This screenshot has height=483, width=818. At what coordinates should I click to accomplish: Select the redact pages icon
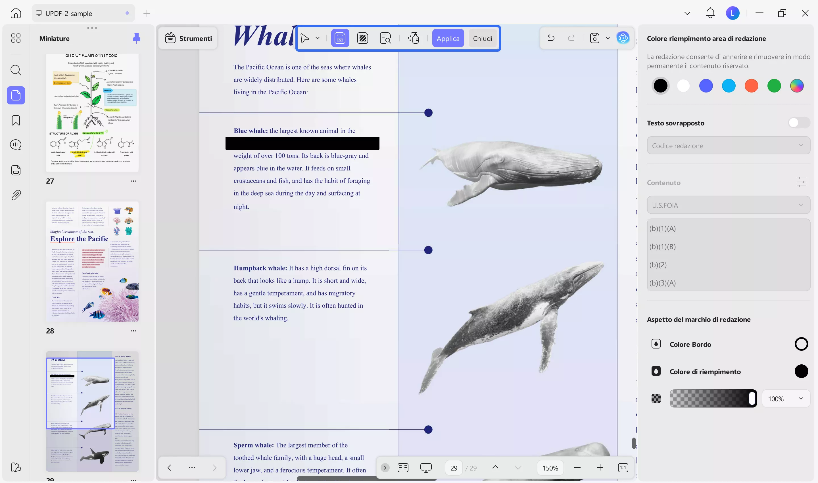363,38
